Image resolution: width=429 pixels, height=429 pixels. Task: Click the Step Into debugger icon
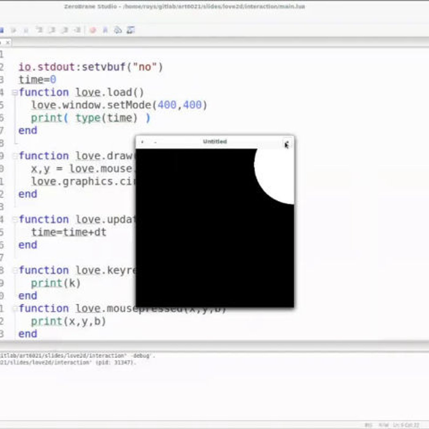(39, 30)
